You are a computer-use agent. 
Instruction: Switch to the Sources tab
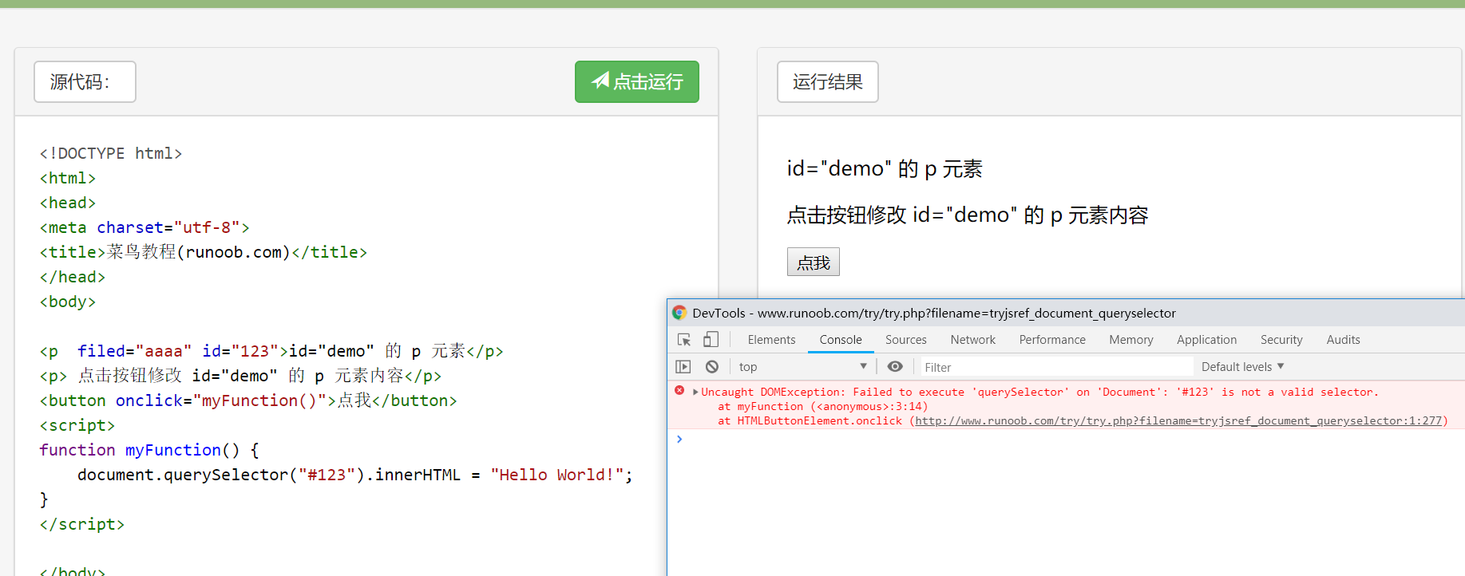click(906, 340)
